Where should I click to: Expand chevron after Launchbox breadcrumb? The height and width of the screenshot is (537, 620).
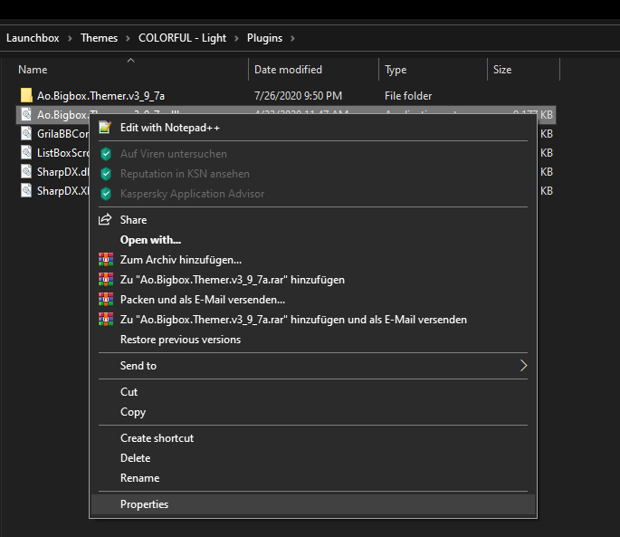click(x=70, y=38)
